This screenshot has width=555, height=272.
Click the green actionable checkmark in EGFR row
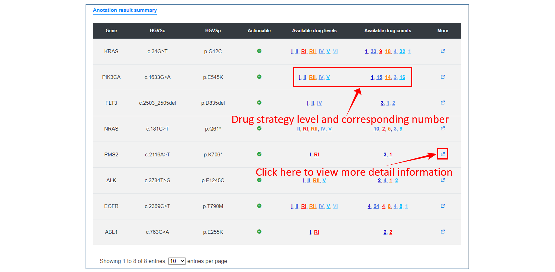[259, 206]
